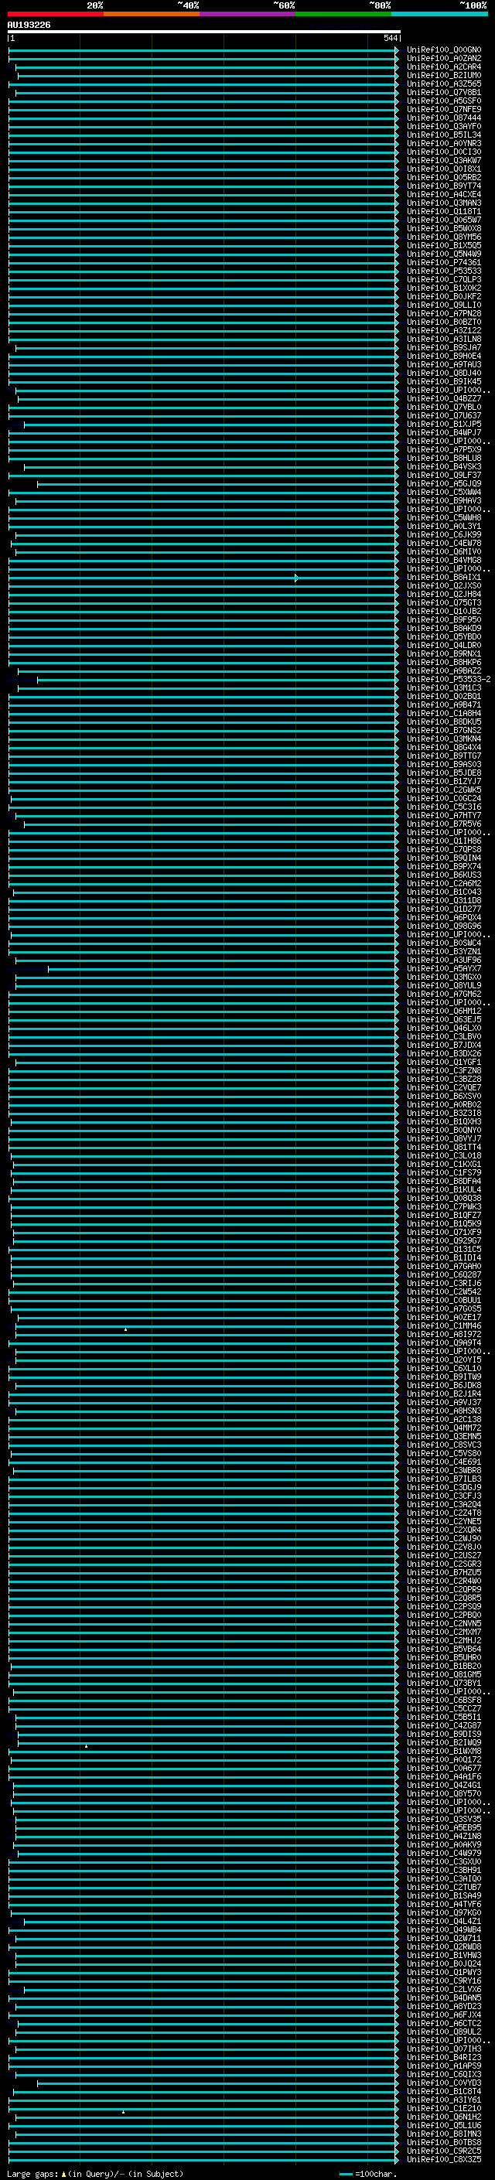Select label UniRef100_Q9LF37
Image resolution: width=495 pixels, height=2180 pixels.
(x=444, y=475)
